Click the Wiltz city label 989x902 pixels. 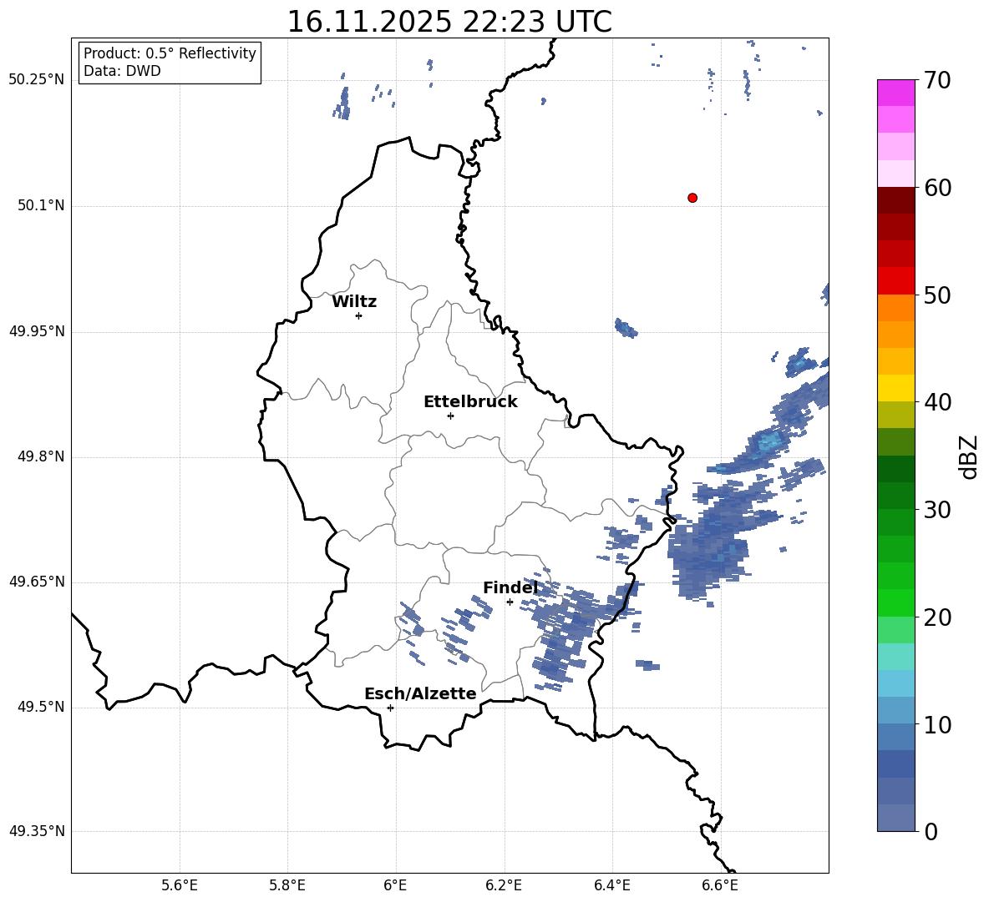[x=354, y=302]
